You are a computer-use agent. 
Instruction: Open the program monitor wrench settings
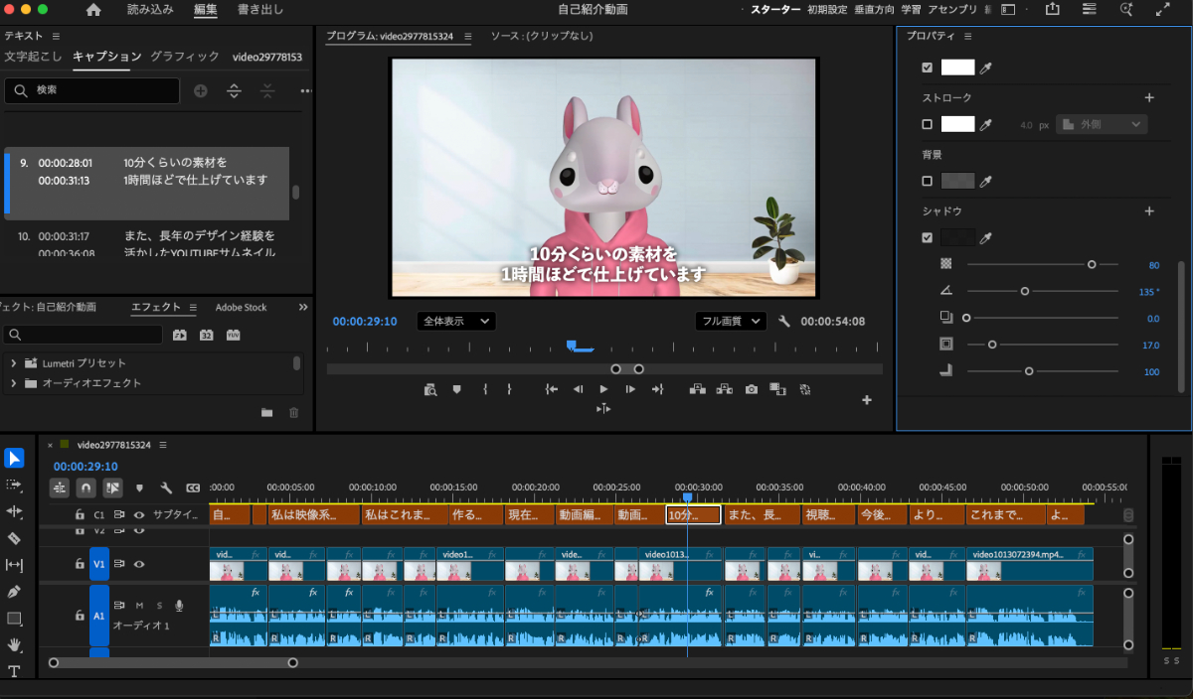783,322
